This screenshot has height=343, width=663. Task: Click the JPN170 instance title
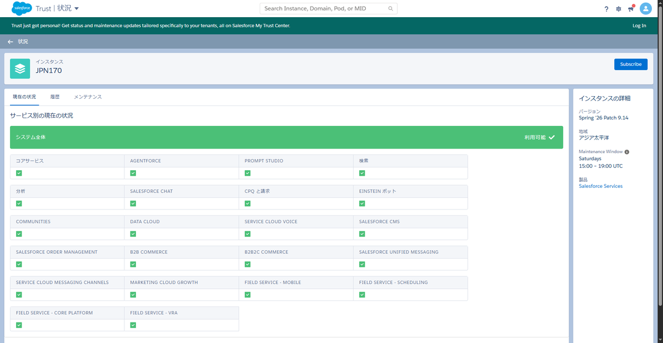pyautogui.click(x=49, y=71)
